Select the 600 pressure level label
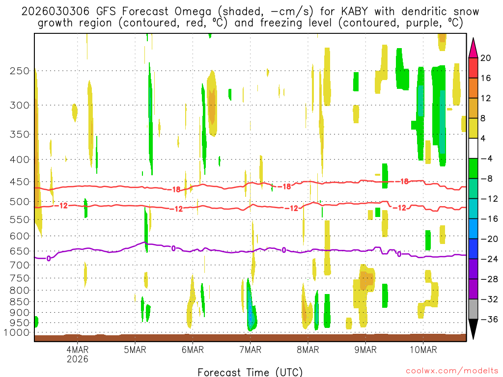 point(20,236)
